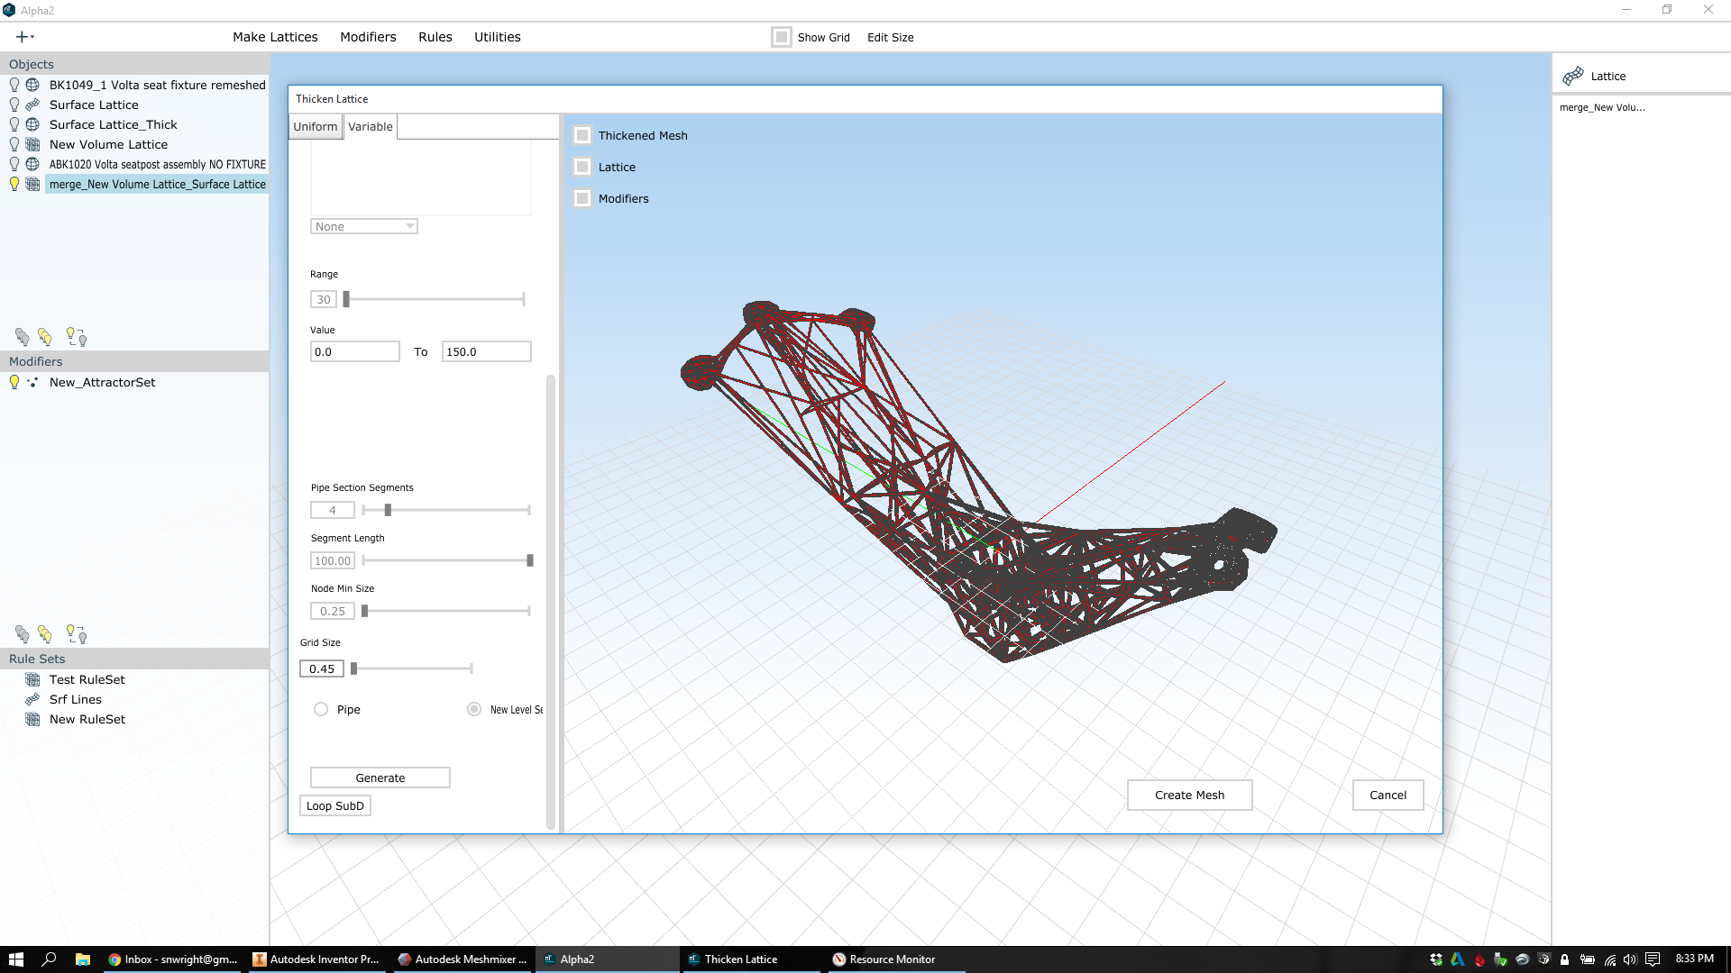The width and height of the screenshot is (1731, 973).
Task: Click settings panel vertical scrollbar
Action: click(551, 602)
